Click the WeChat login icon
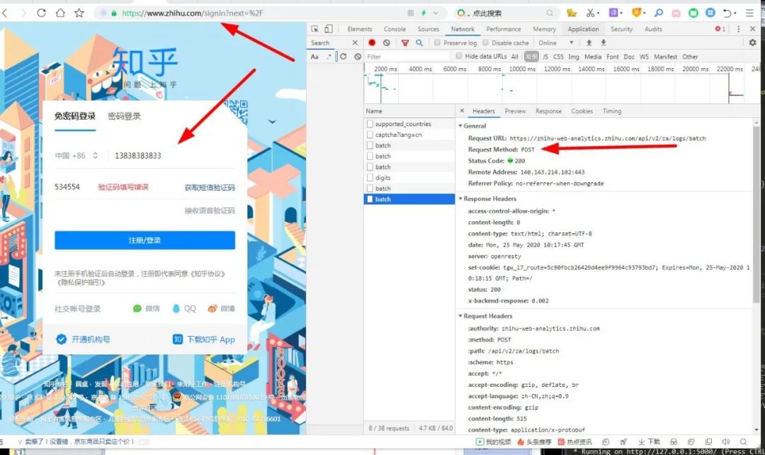 [x=137, y=308]
